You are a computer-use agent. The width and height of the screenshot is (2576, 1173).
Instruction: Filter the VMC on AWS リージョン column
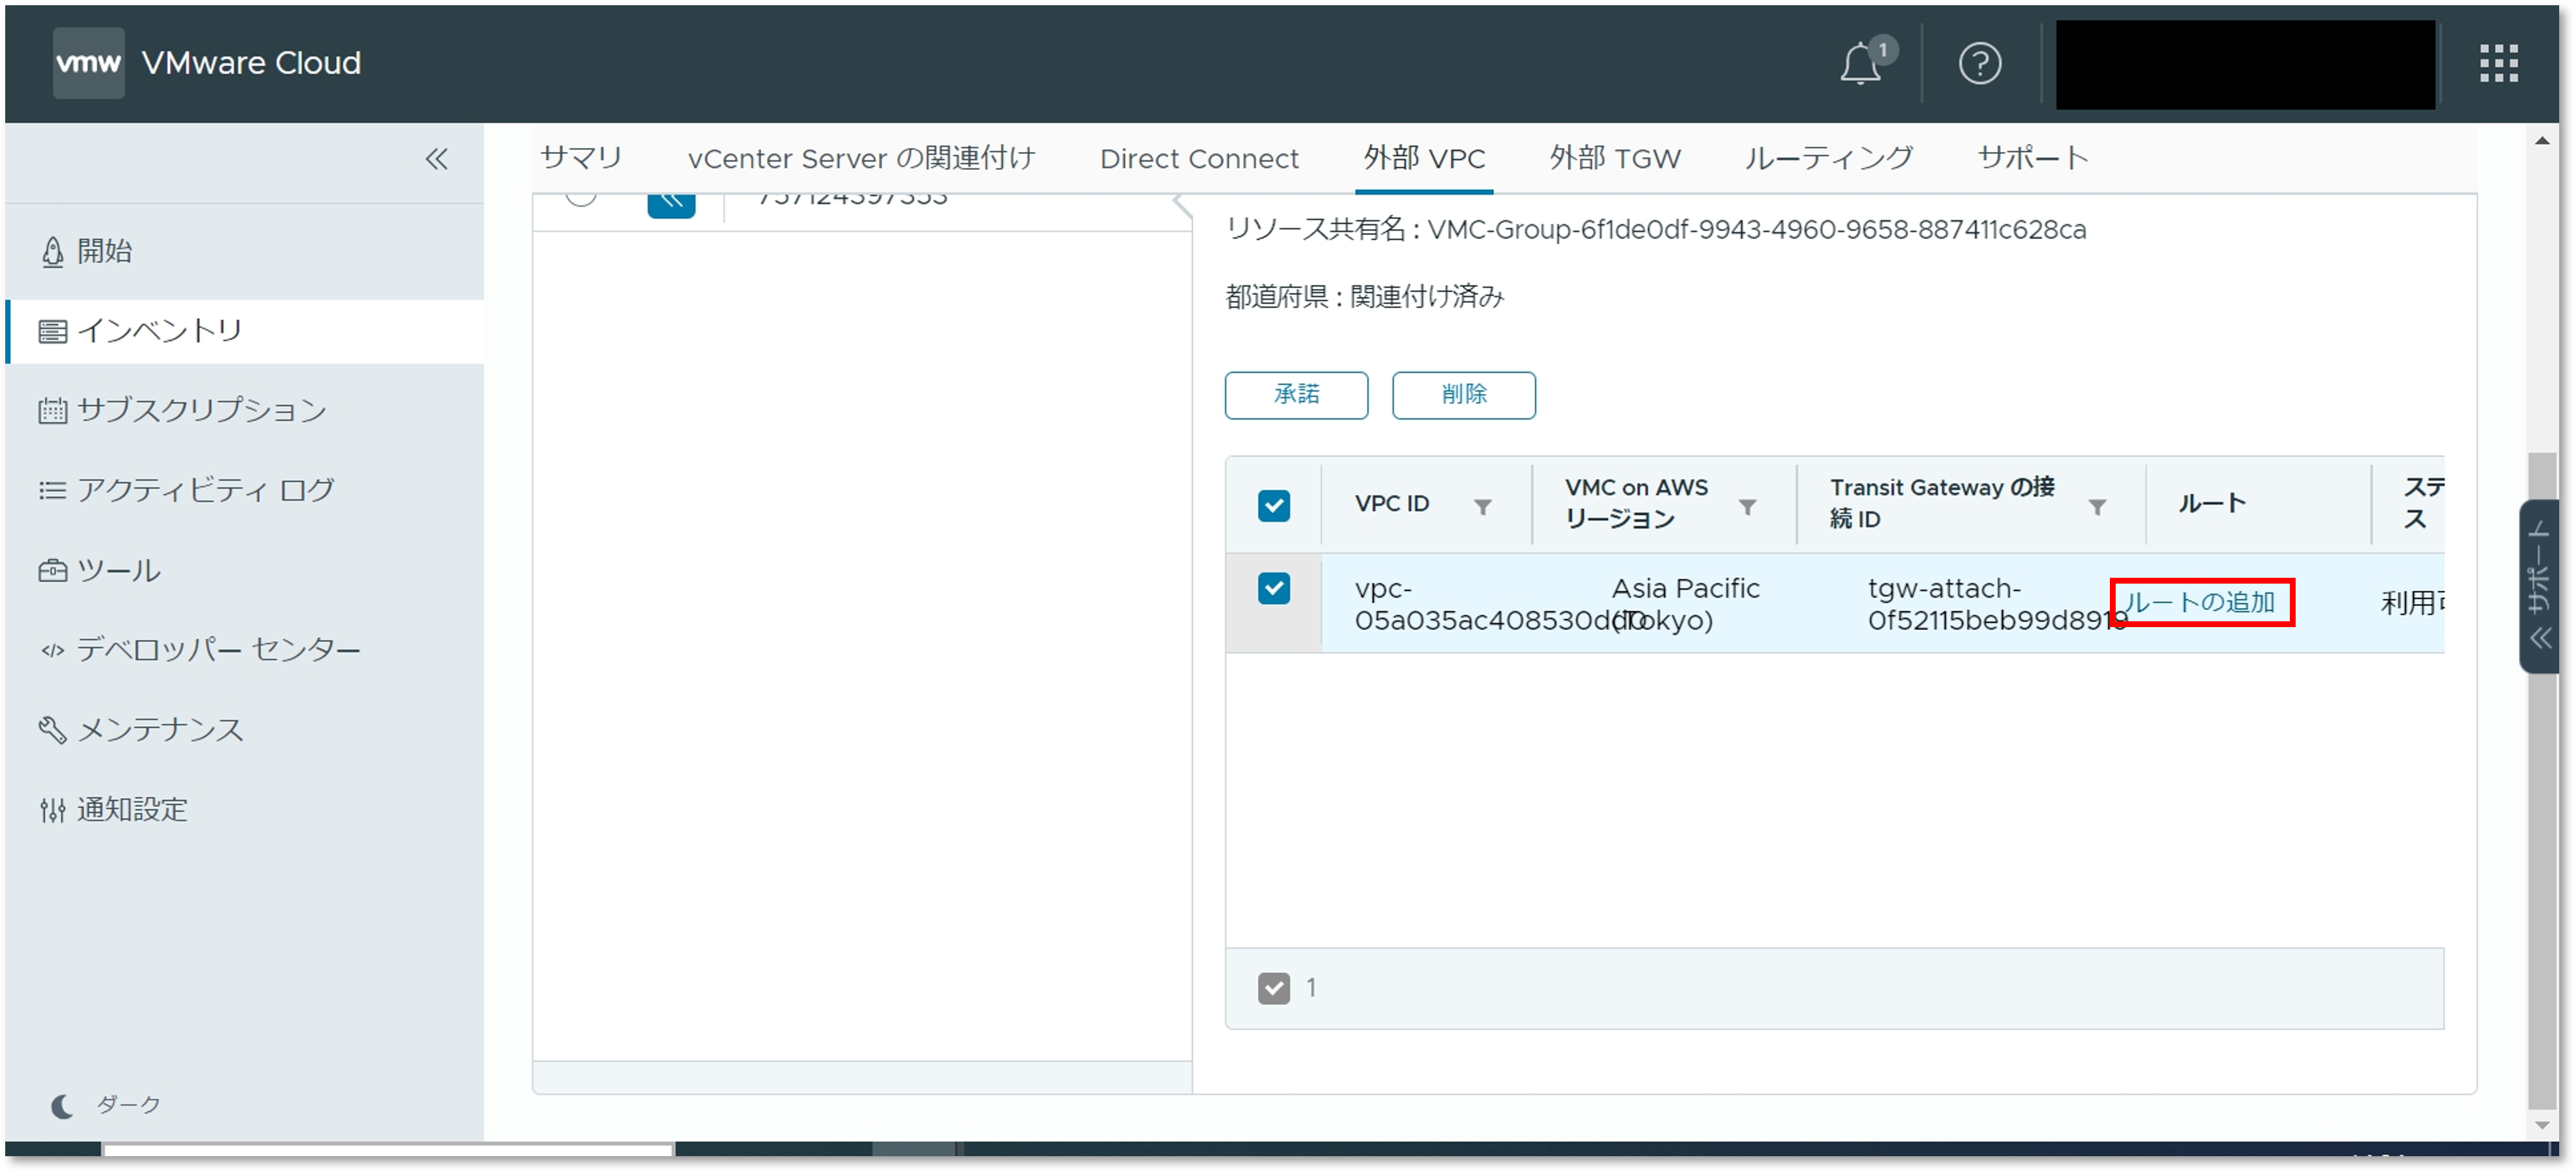pos(1747,508)
